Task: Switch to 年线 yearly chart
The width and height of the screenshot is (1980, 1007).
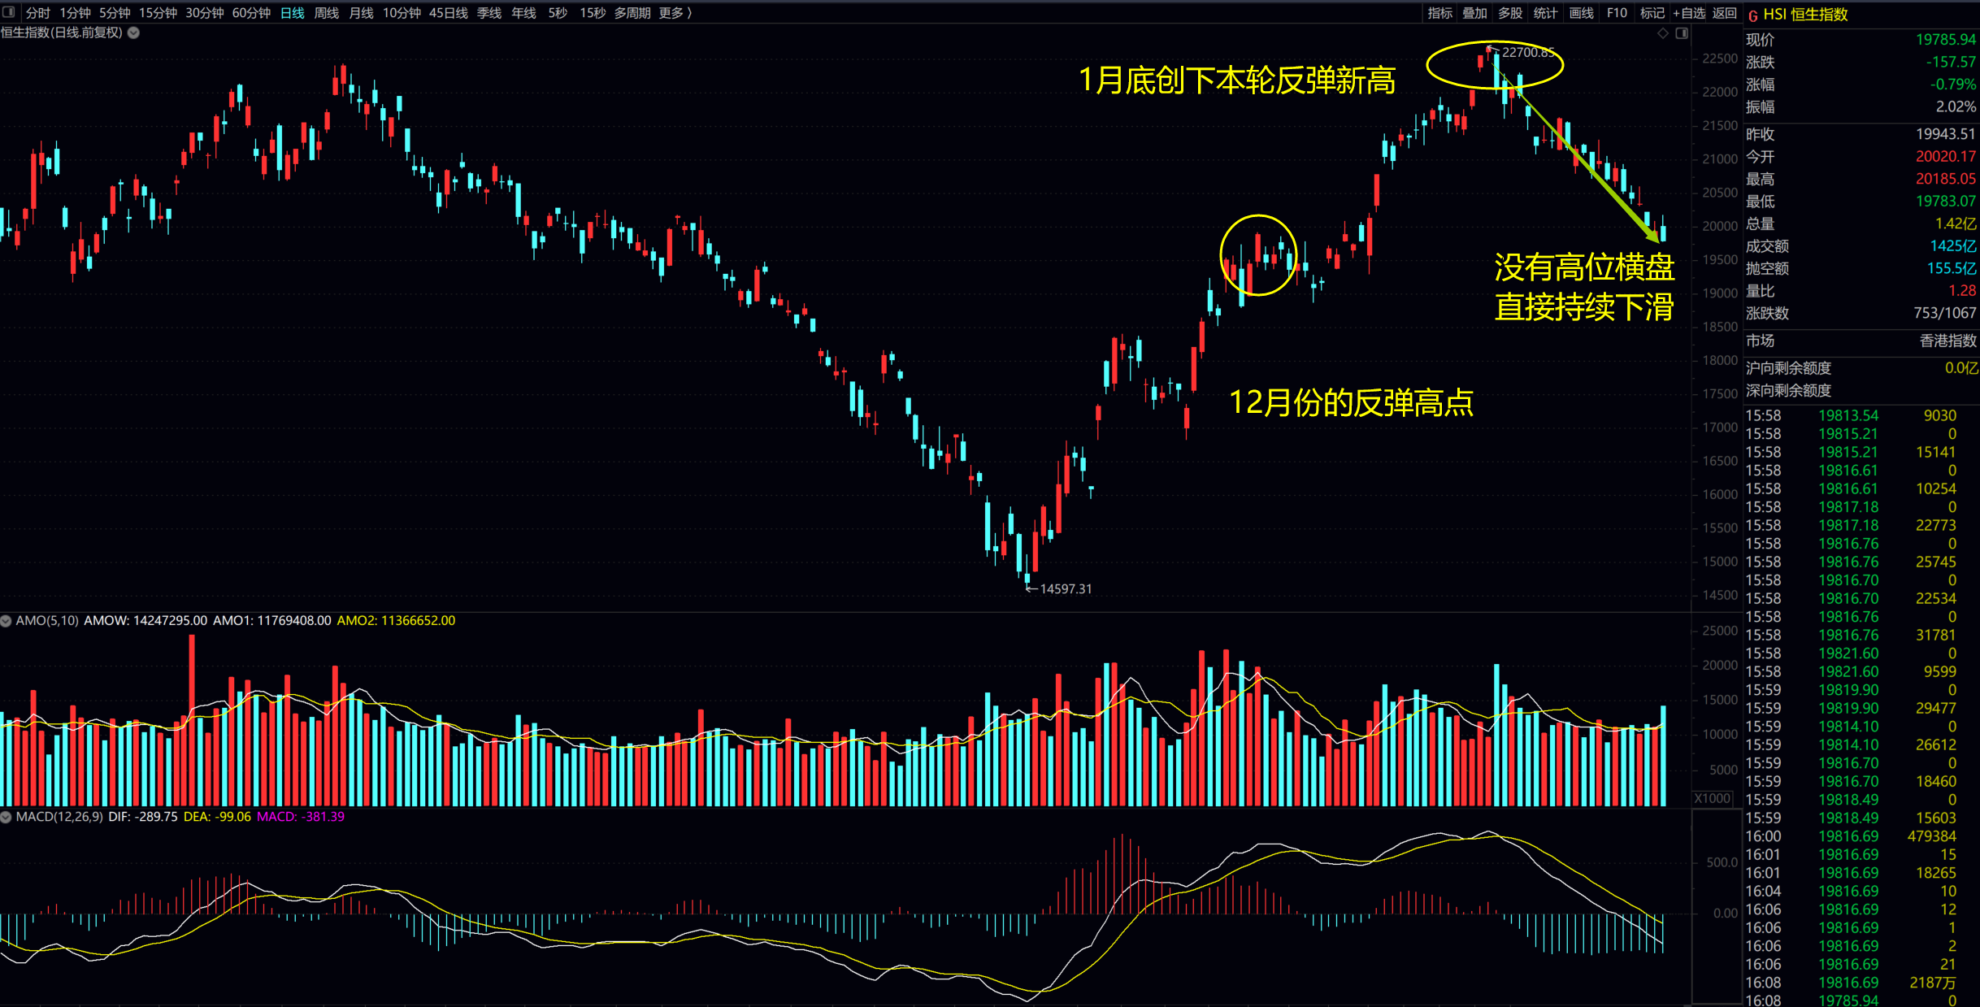Action: 524,13
